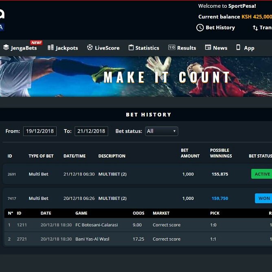
Task: Click the BET STATUS column header
Action: point(260,156)
